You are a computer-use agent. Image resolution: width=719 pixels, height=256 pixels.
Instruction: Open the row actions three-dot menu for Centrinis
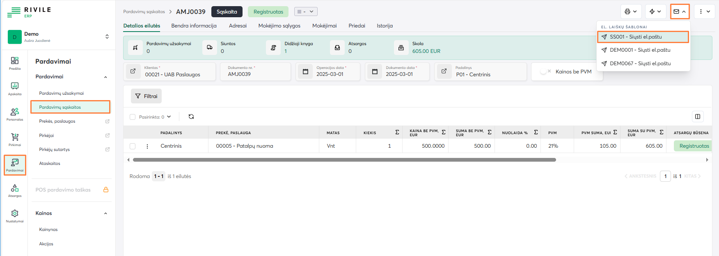pos(147,146)
